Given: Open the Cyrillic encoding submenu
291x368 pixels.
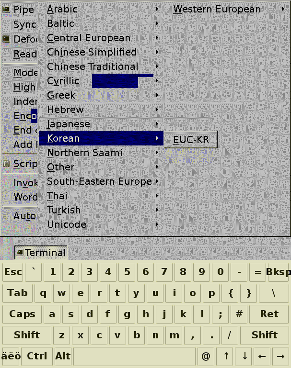Looking at the screenshot, I should [x=101, y=81].
